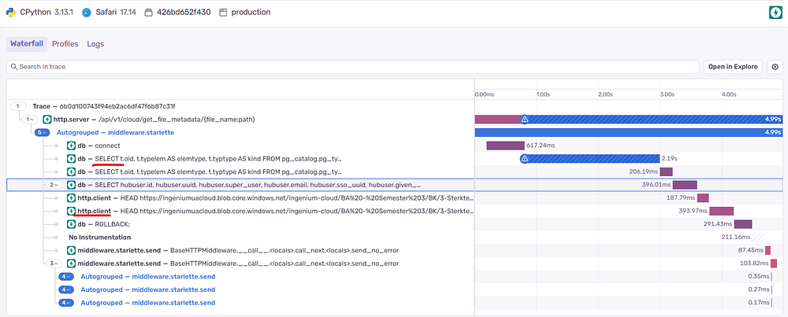Click icon of underlined SELECT t.oid span
The image size is (788, 317).
[72, 159]
